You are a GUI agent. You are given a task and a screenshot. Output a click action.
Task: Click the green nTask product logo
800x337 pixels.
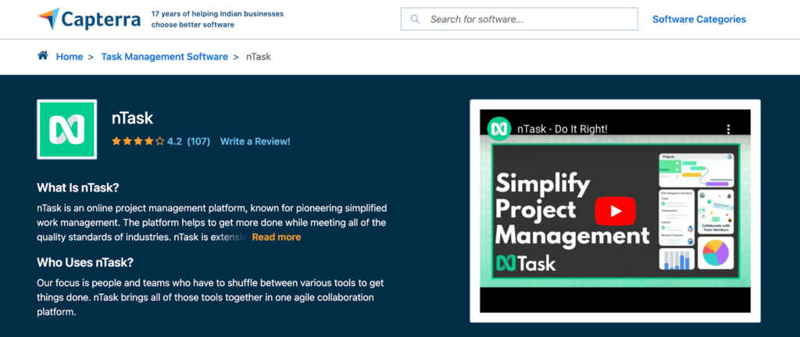[67, 129]
